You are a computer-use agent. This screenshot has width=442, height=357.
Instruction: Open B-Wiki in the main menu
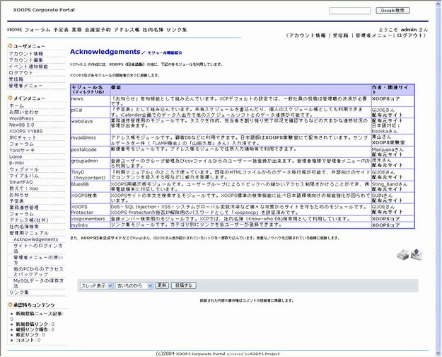click(17, 163)
